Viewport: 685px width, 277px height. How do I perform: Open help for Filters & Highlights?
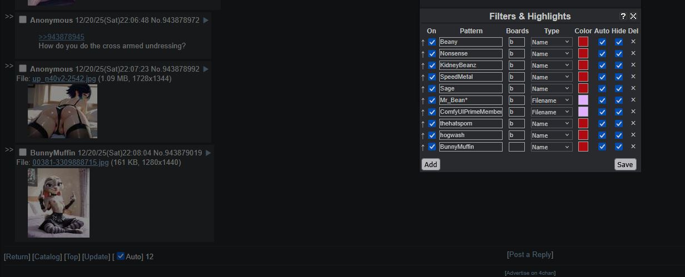623,16
